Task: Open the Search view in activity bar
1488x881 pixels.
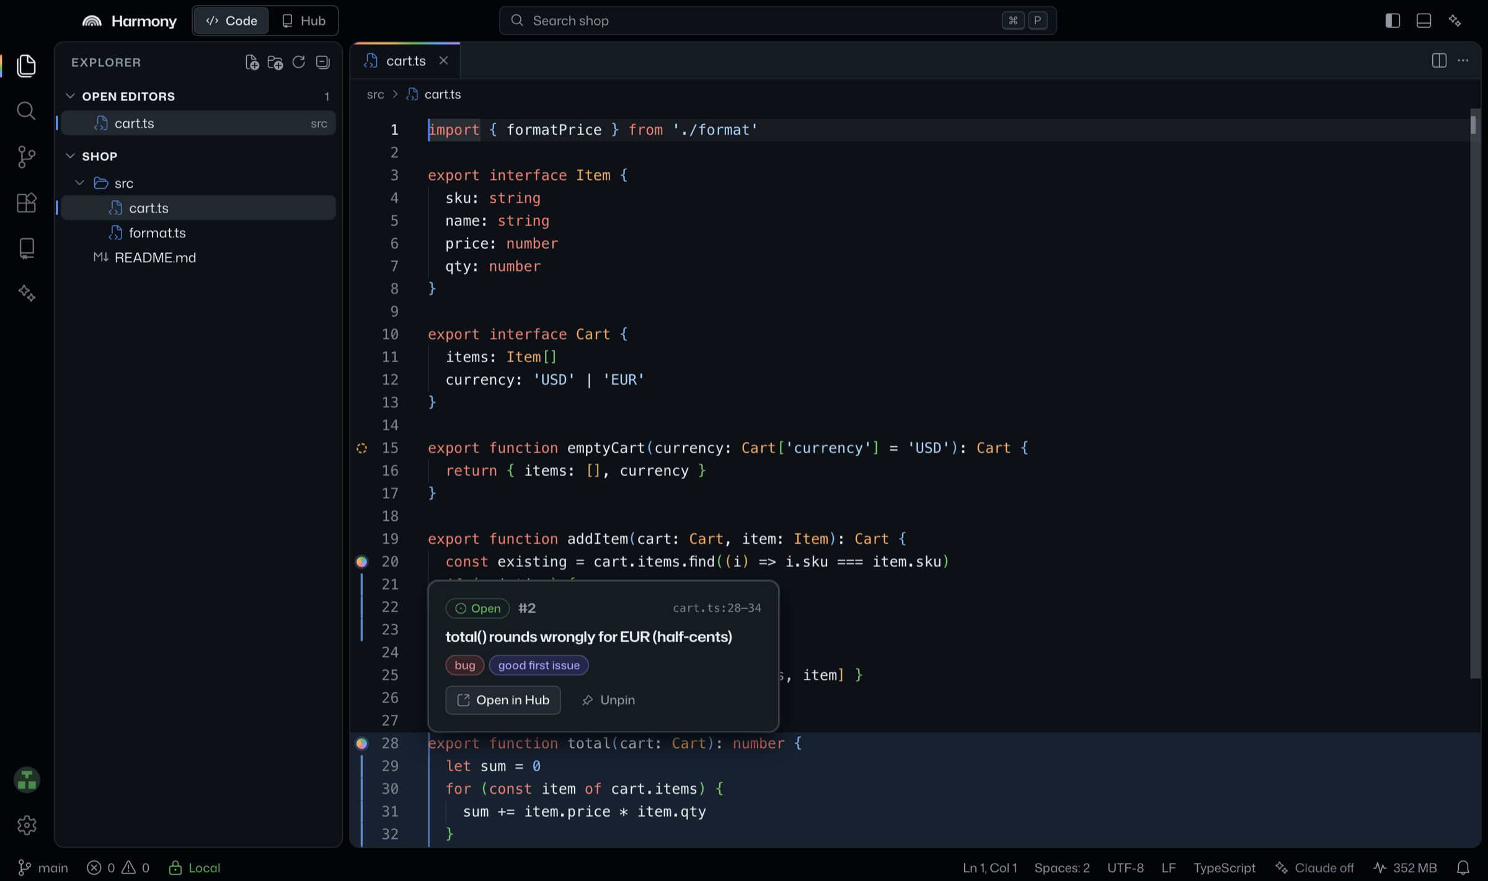Action: (x=26, y=111)
